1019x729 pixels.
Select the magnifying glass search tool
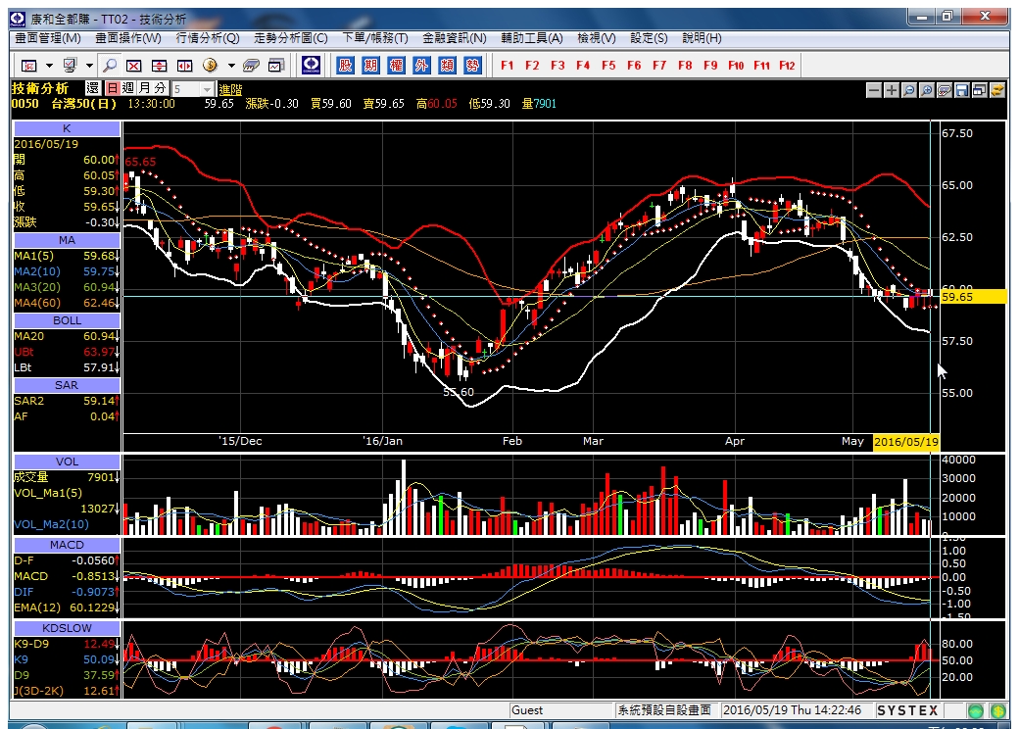110,66
